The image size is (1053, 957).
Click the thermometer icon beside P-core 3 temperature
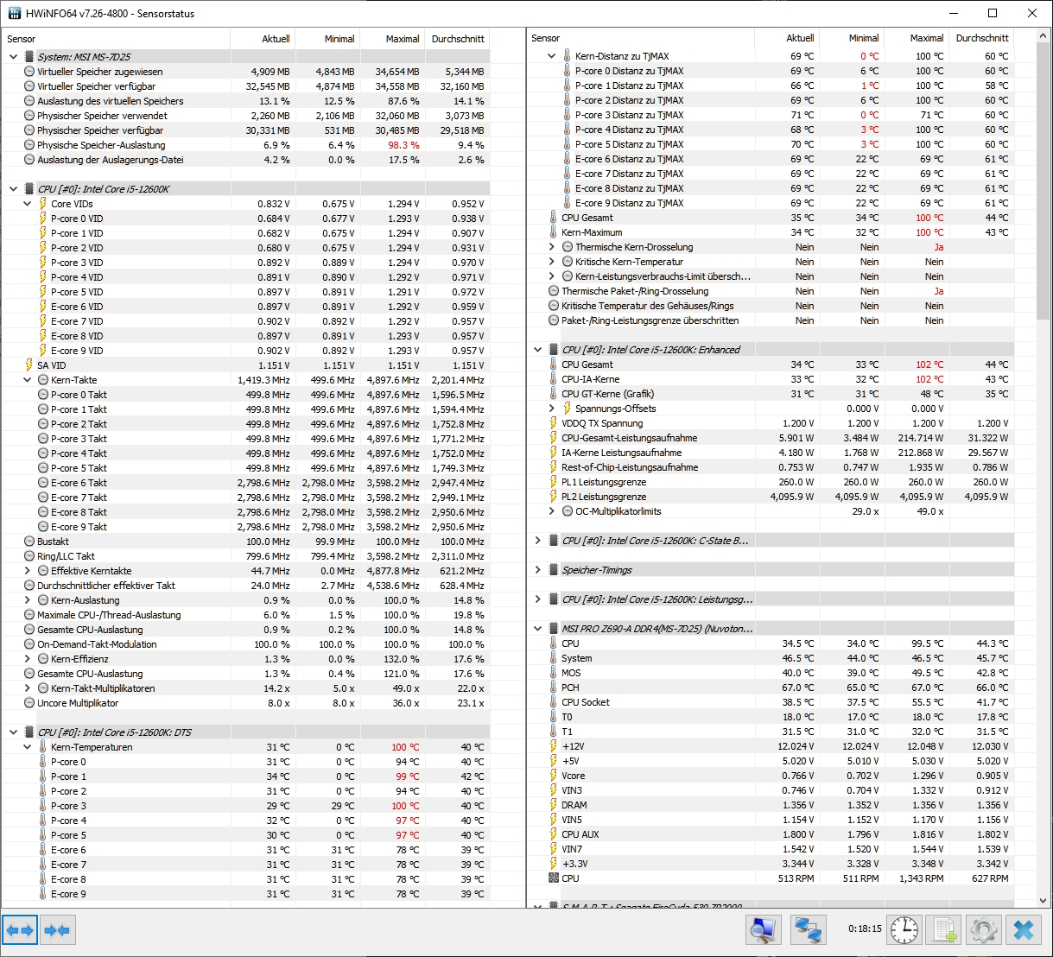click(42, 806)
